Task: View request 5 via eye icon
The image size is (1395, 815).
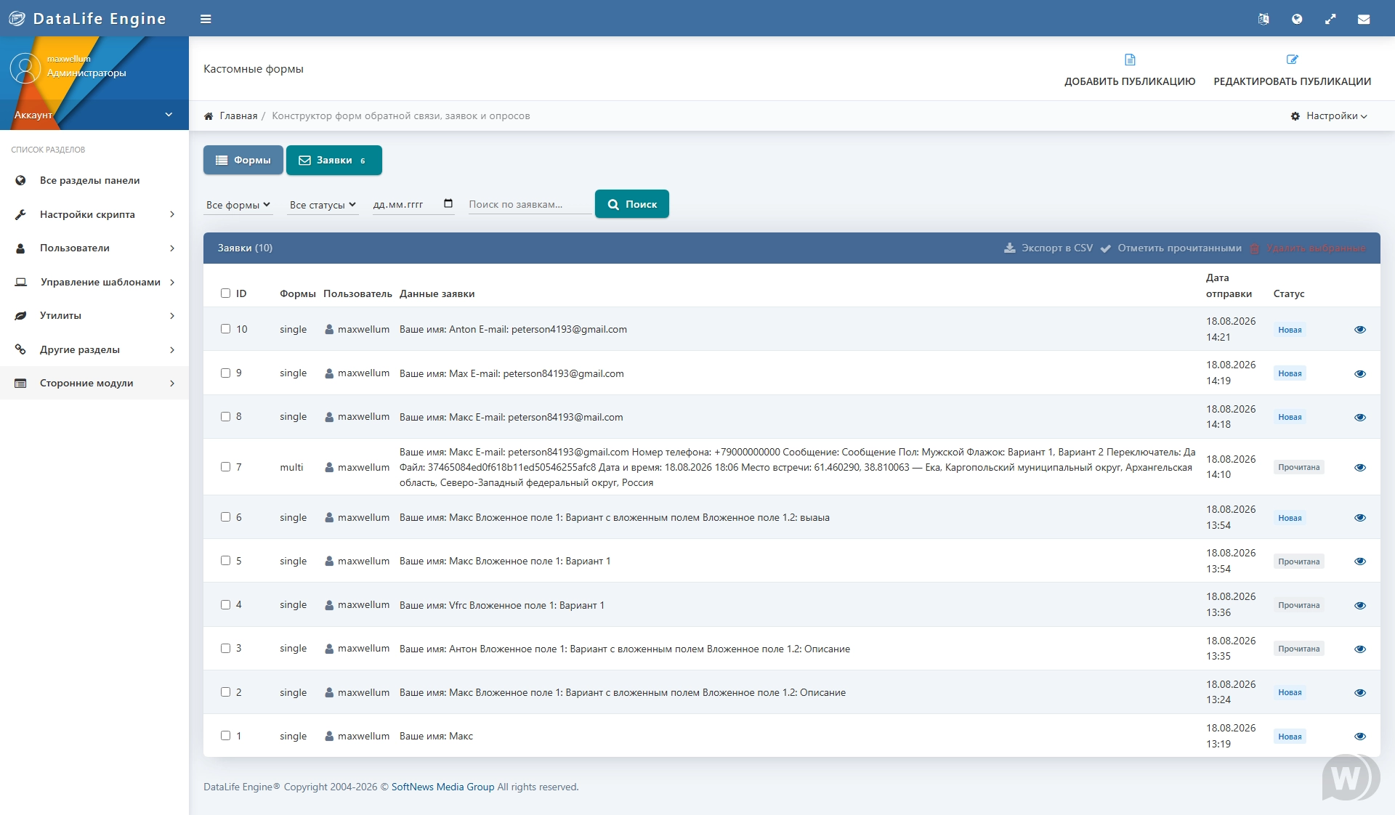Action: pyautogui.click(x=1360, y=561)
